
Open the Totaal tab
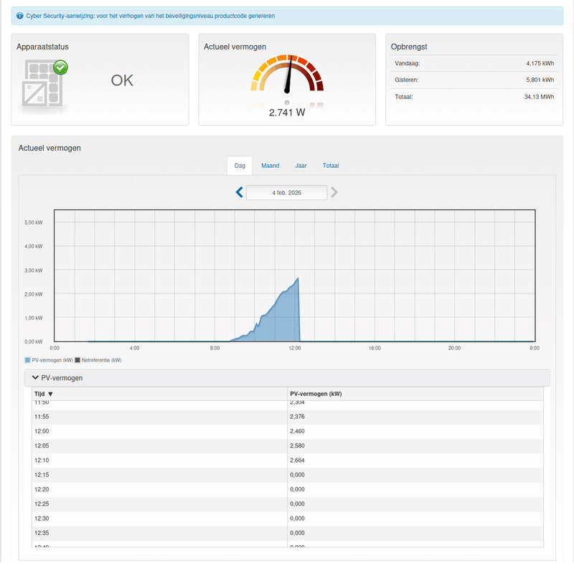click(x=331, y=166)
